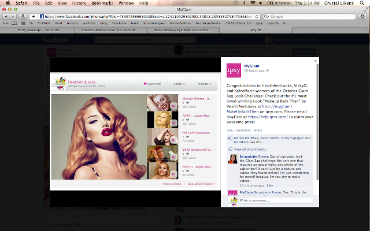This screenshot has width=370, height=231.
Task: Click the ipsy logo in photo panel
Action: [x=234, y=70]
